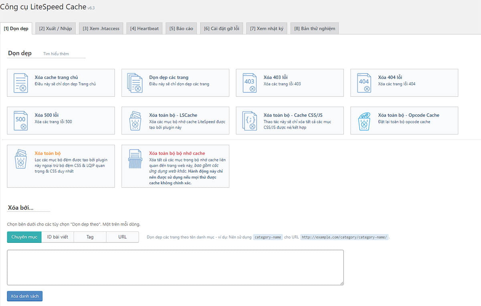481x306 pixels.
Task: Click the Dọn dẹp các trang stacked-pages icon
Action: click(x=135, y=83)
